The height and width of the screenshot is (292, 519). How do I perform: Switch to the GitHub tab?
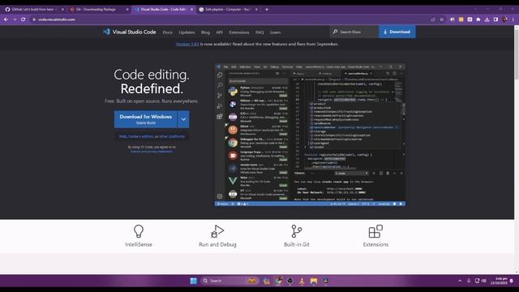(32, 10)
